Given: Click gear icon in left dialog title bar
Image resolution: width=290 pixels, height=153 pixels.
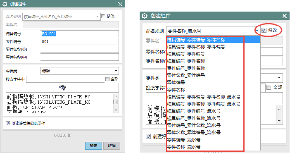Looking at the screenshot, I should click(5, 4).
